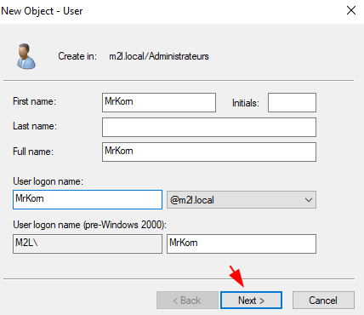
Task: Click the Full name field containing MrKom
Action: tap(209, 152)
